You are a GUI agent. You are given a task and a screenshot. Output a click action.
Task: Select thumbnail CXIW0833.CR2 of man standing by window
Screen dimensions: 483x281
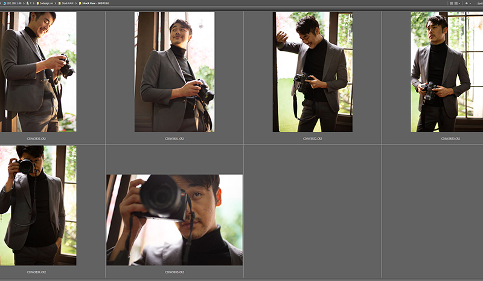447,71
